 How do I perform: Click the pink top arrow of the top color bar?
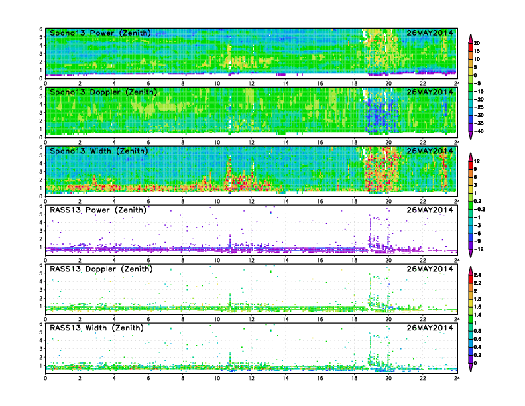coord(471,38)
